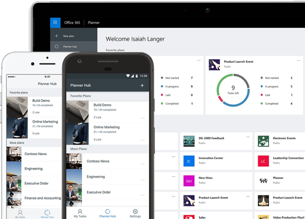Open more options for DG-2000 Feedback
The height and width of the screenshot is (219, 305).
click(248, 137)
